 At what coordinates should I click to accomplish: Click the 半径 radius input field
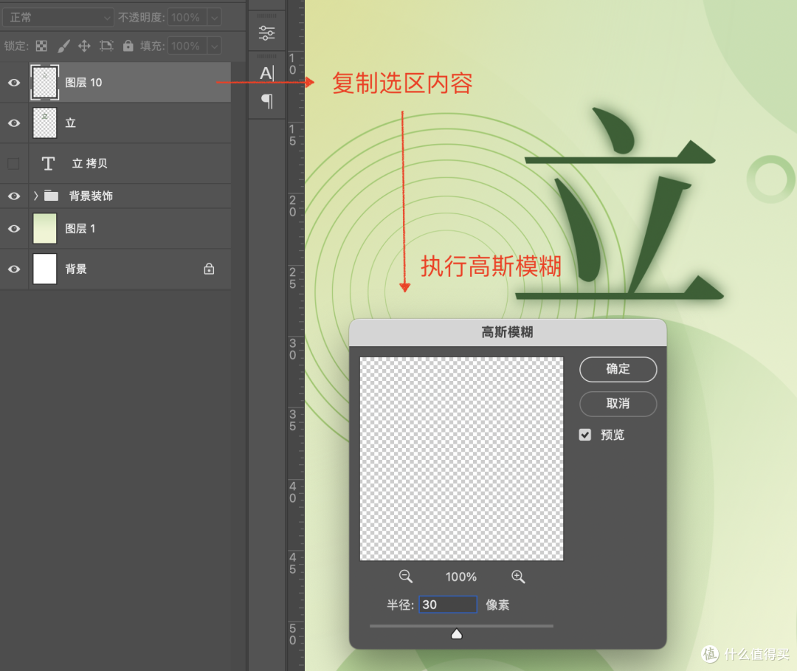click(448, 605)
